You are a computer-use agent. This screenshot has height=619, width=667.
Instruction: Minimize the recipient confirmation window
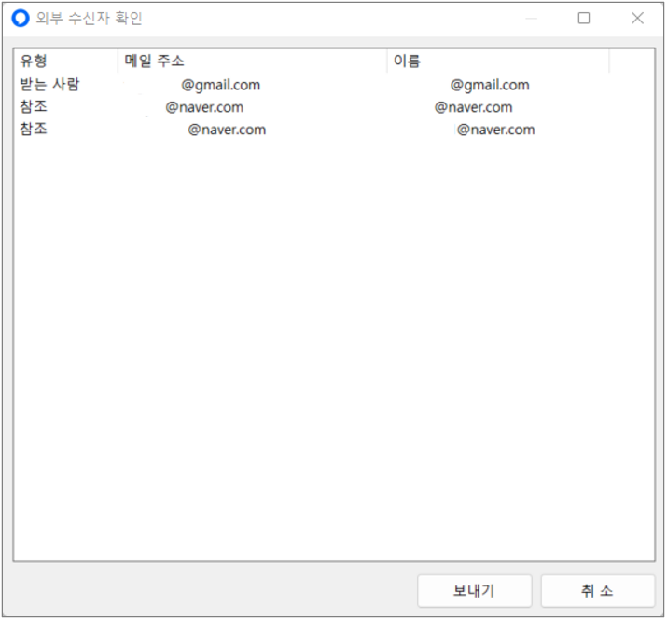coord(531,19)
